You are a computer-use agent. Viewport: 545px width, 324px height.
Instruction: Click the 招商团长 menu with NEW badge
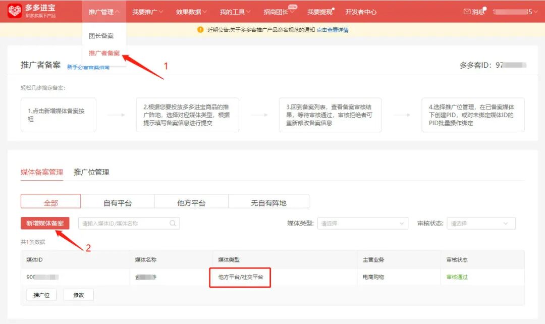click(x=277, y=11)
